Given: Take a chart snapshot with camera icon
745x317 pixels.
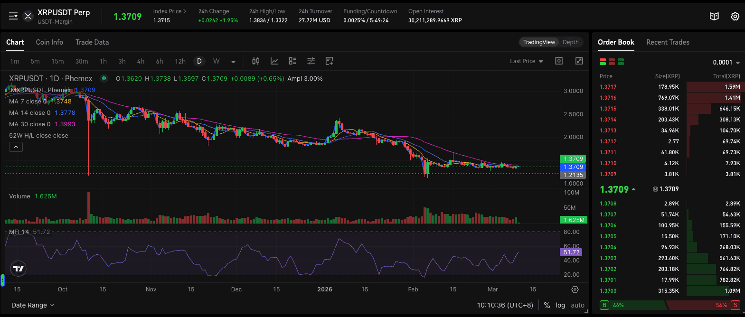Looking at the screenshot, I should click(559, 61).
